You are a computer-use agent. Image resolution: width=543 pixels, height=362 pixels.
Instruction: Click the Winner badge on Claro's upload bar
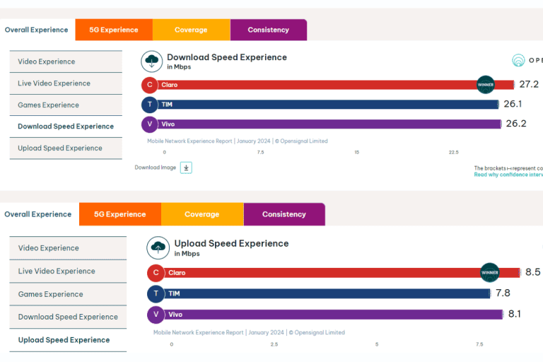click(490, 273)
